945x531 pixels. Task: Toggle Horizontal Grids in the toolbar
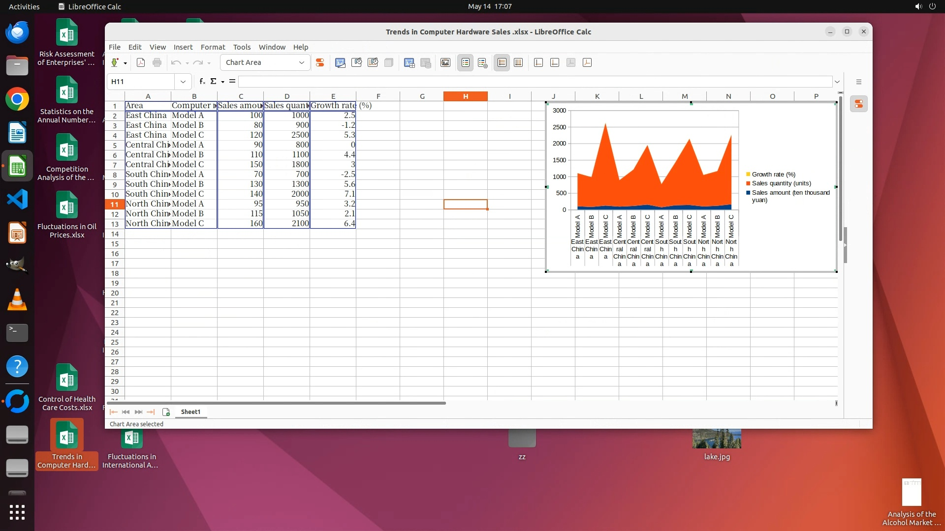tap(502, 62)
